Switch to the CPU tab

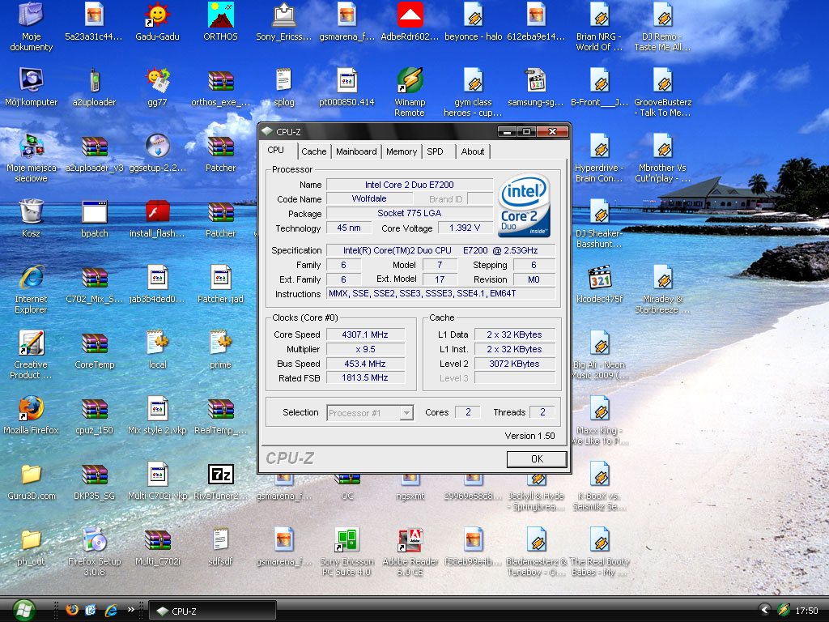(276, 150)
